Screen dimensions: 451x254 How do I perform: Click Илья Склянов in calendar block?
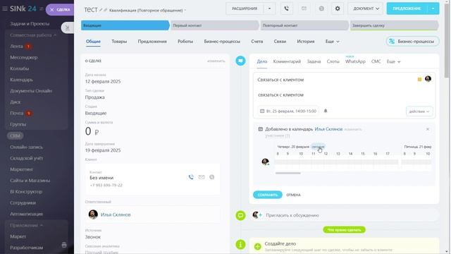[328, 129]
